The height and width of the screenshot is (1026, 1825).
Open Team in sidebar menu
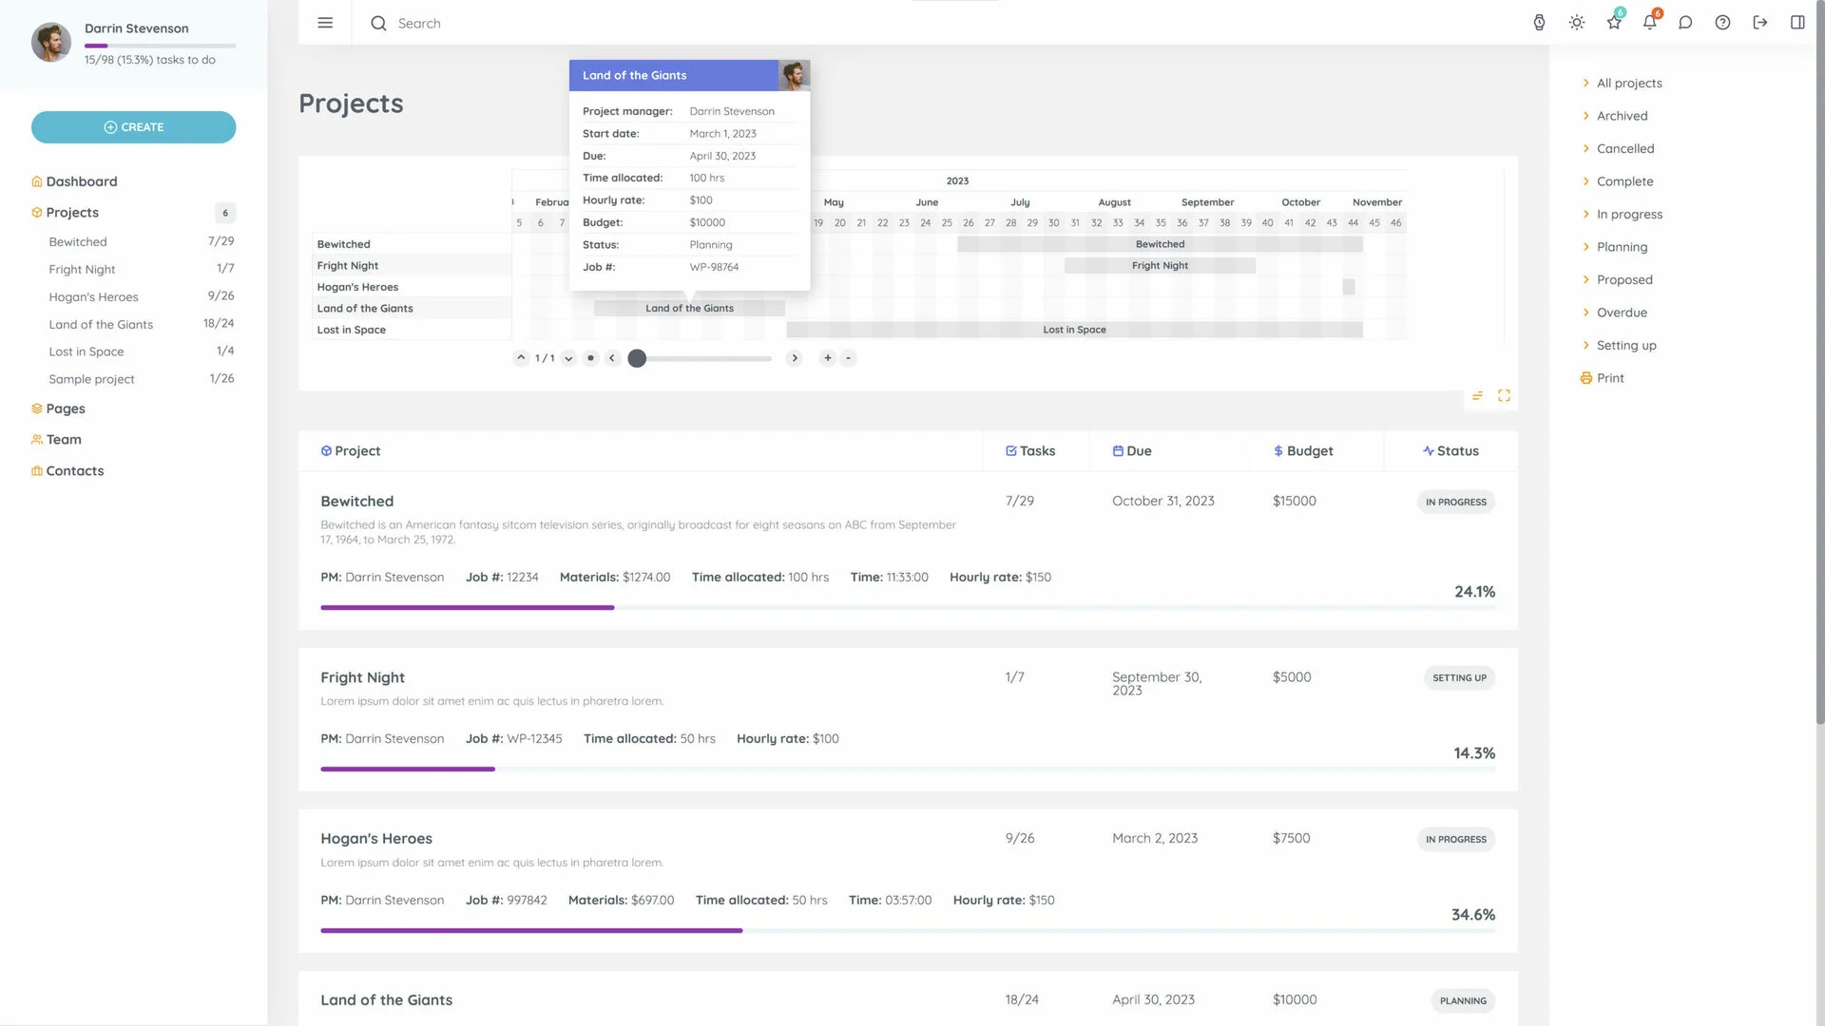(64, 440)
